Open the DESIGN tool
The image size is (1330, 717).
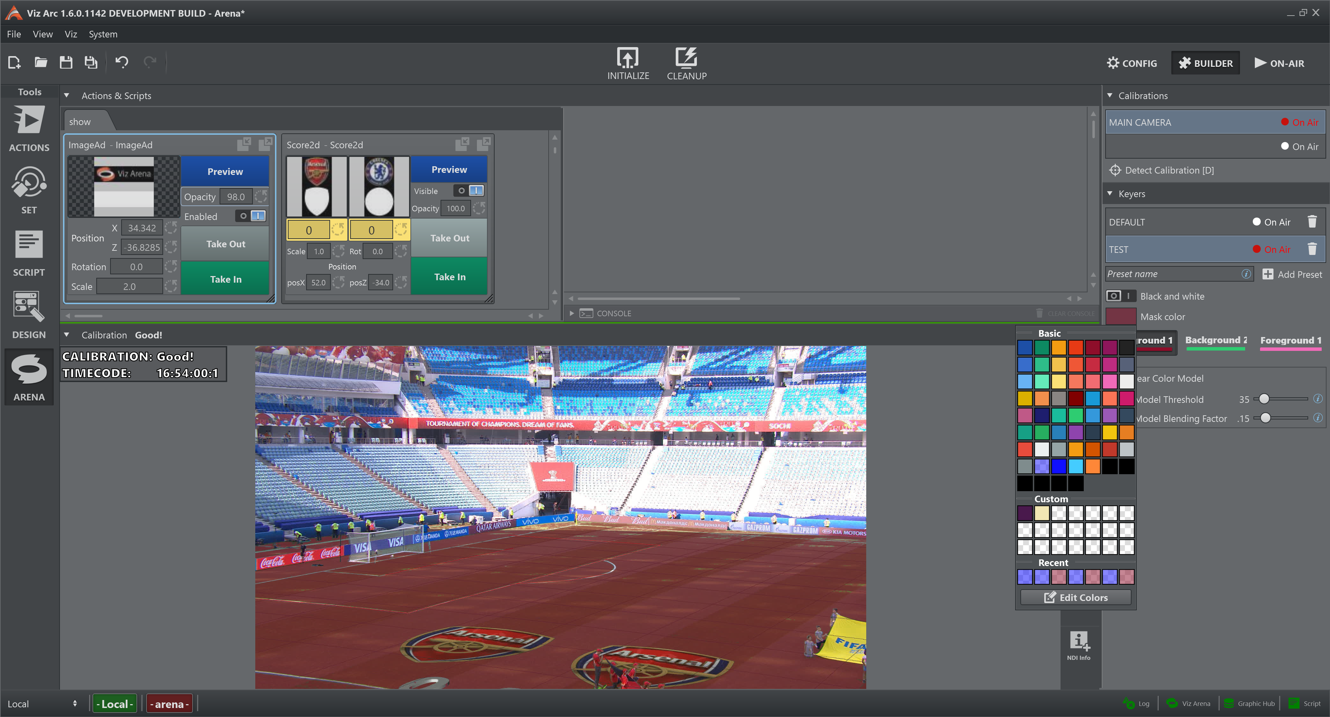click(29, 316)
